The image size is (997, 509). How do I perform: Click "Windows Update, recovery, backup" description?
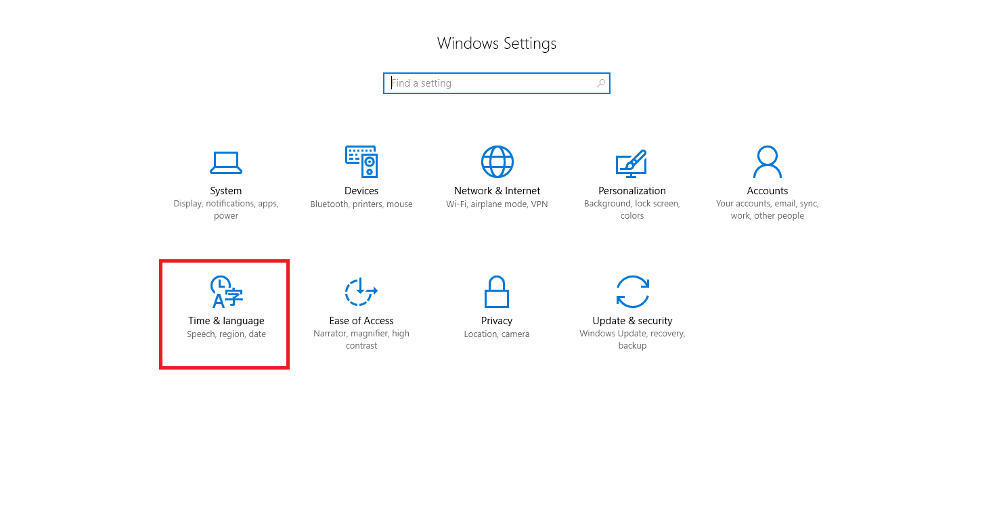point(632,340)
